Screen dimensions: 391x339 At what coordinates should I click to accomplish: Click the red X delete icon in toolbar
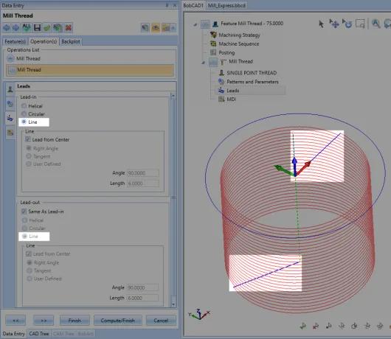tap(68, 27)
